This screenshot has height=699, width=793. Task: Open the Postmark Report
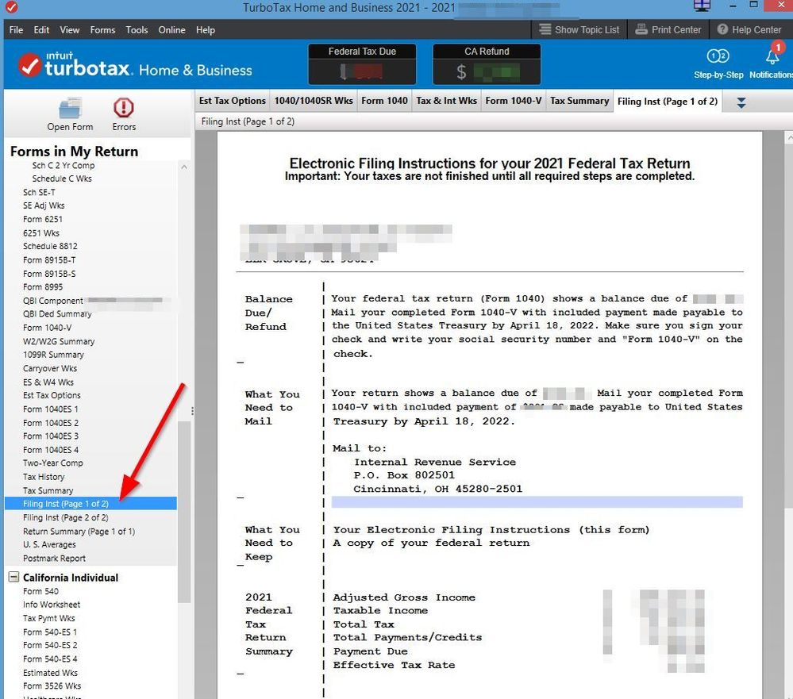[54, 558]
